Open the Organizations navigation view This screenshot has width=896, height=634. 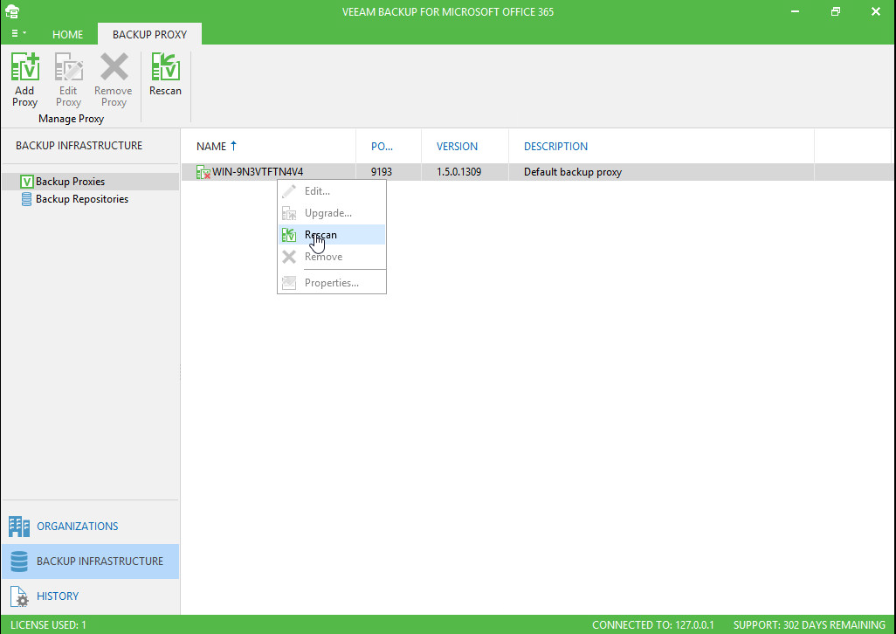[x=77, y=527]
